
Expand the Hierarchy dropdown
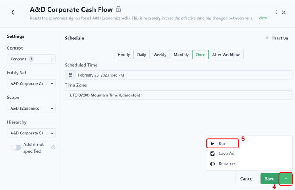pyautogui.click(x=31, y=133)
